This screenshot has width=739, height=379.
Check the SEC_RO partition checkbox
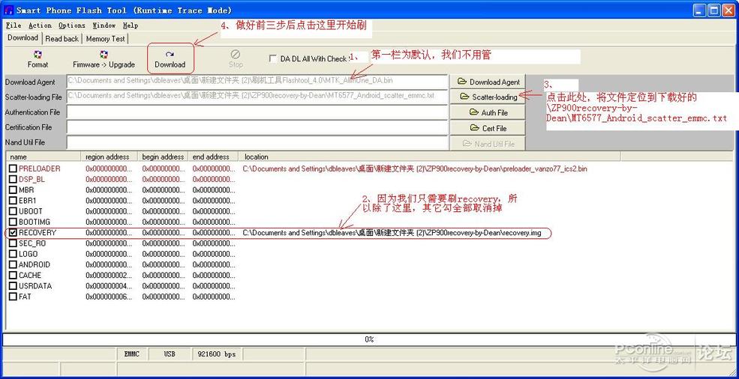click(14, 243)
